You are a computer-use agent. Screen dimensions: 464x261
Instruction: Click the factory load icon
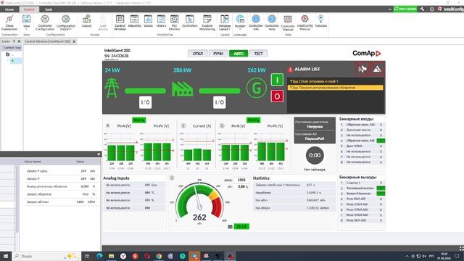[183, 88]
